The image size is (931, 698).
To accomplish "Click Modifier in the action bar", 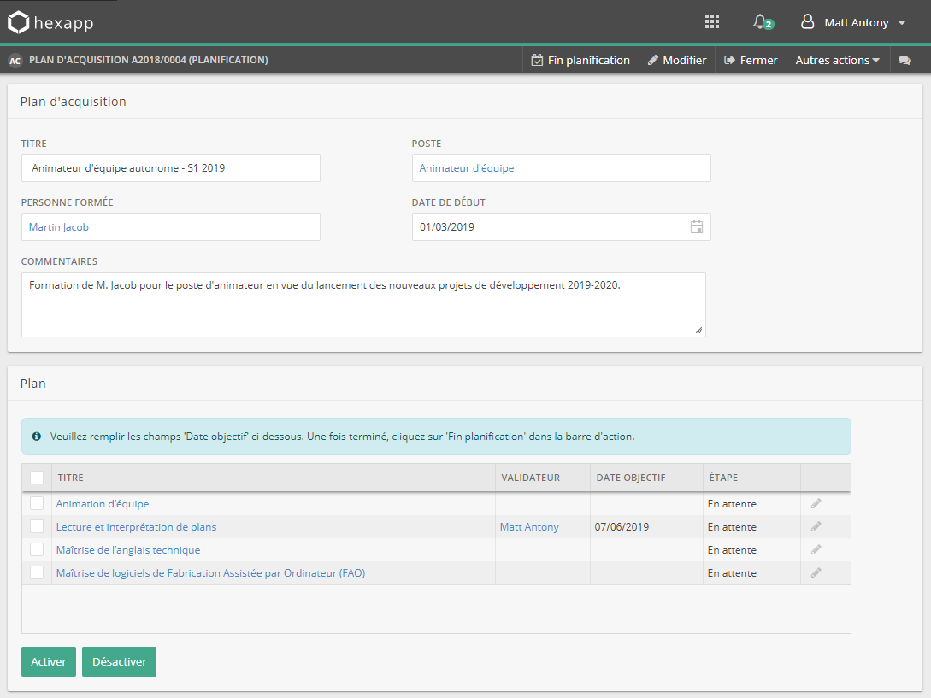I will coord(677,61).
